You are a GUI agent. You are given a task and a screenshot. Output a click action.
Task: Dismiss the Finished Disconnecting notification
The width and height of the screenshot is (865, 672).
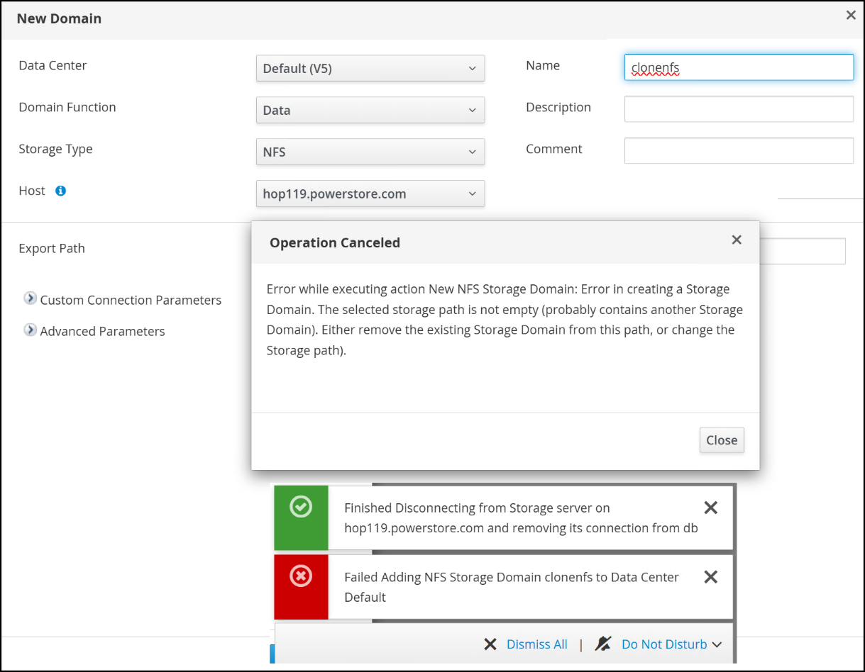pos(710,508)
